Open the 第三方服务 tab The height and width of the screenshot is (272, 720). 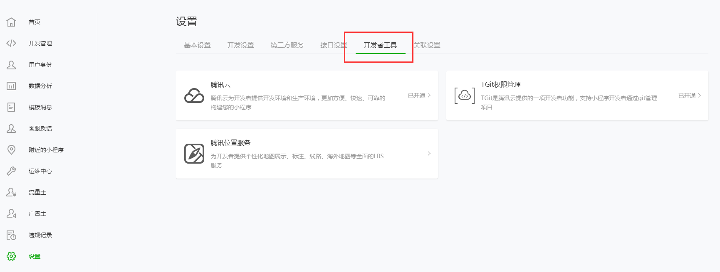tap(287, 45)
